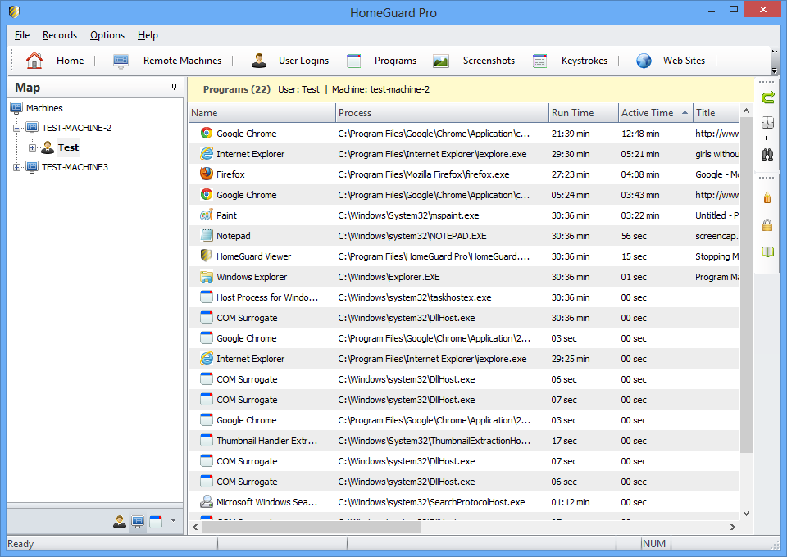Open the Programs records view
The height and width of the screenshot is (557, 787).
(382, 61)
